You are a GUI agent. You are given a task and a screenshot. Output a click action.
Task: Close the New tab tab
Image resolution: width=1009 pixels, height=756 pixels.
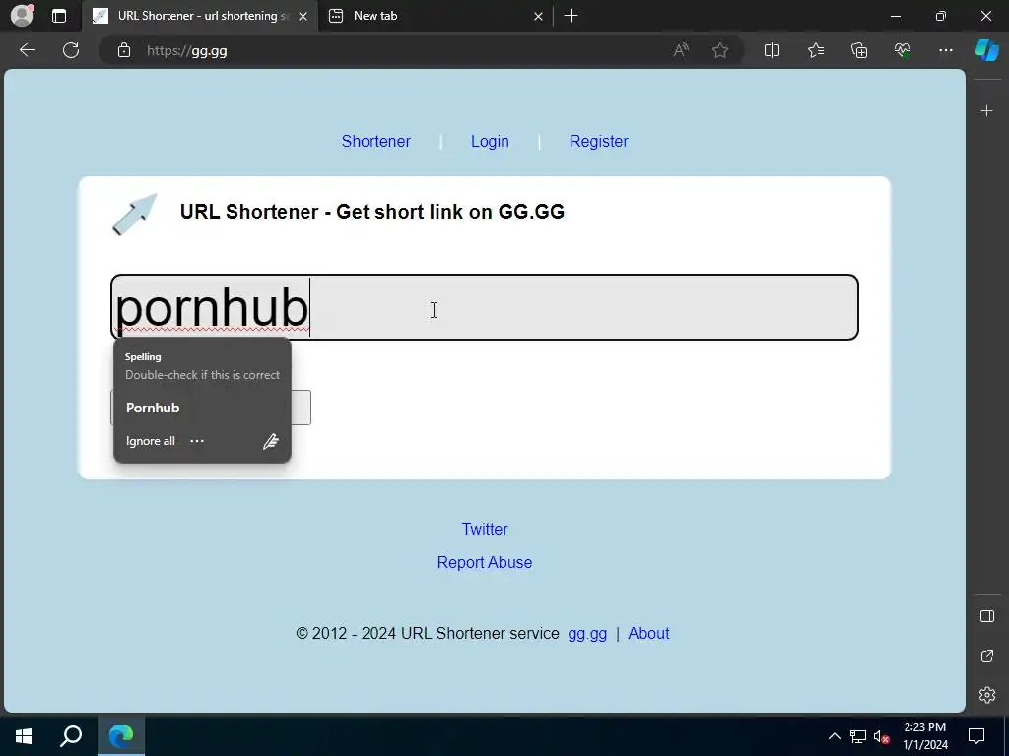coord(538,17)
